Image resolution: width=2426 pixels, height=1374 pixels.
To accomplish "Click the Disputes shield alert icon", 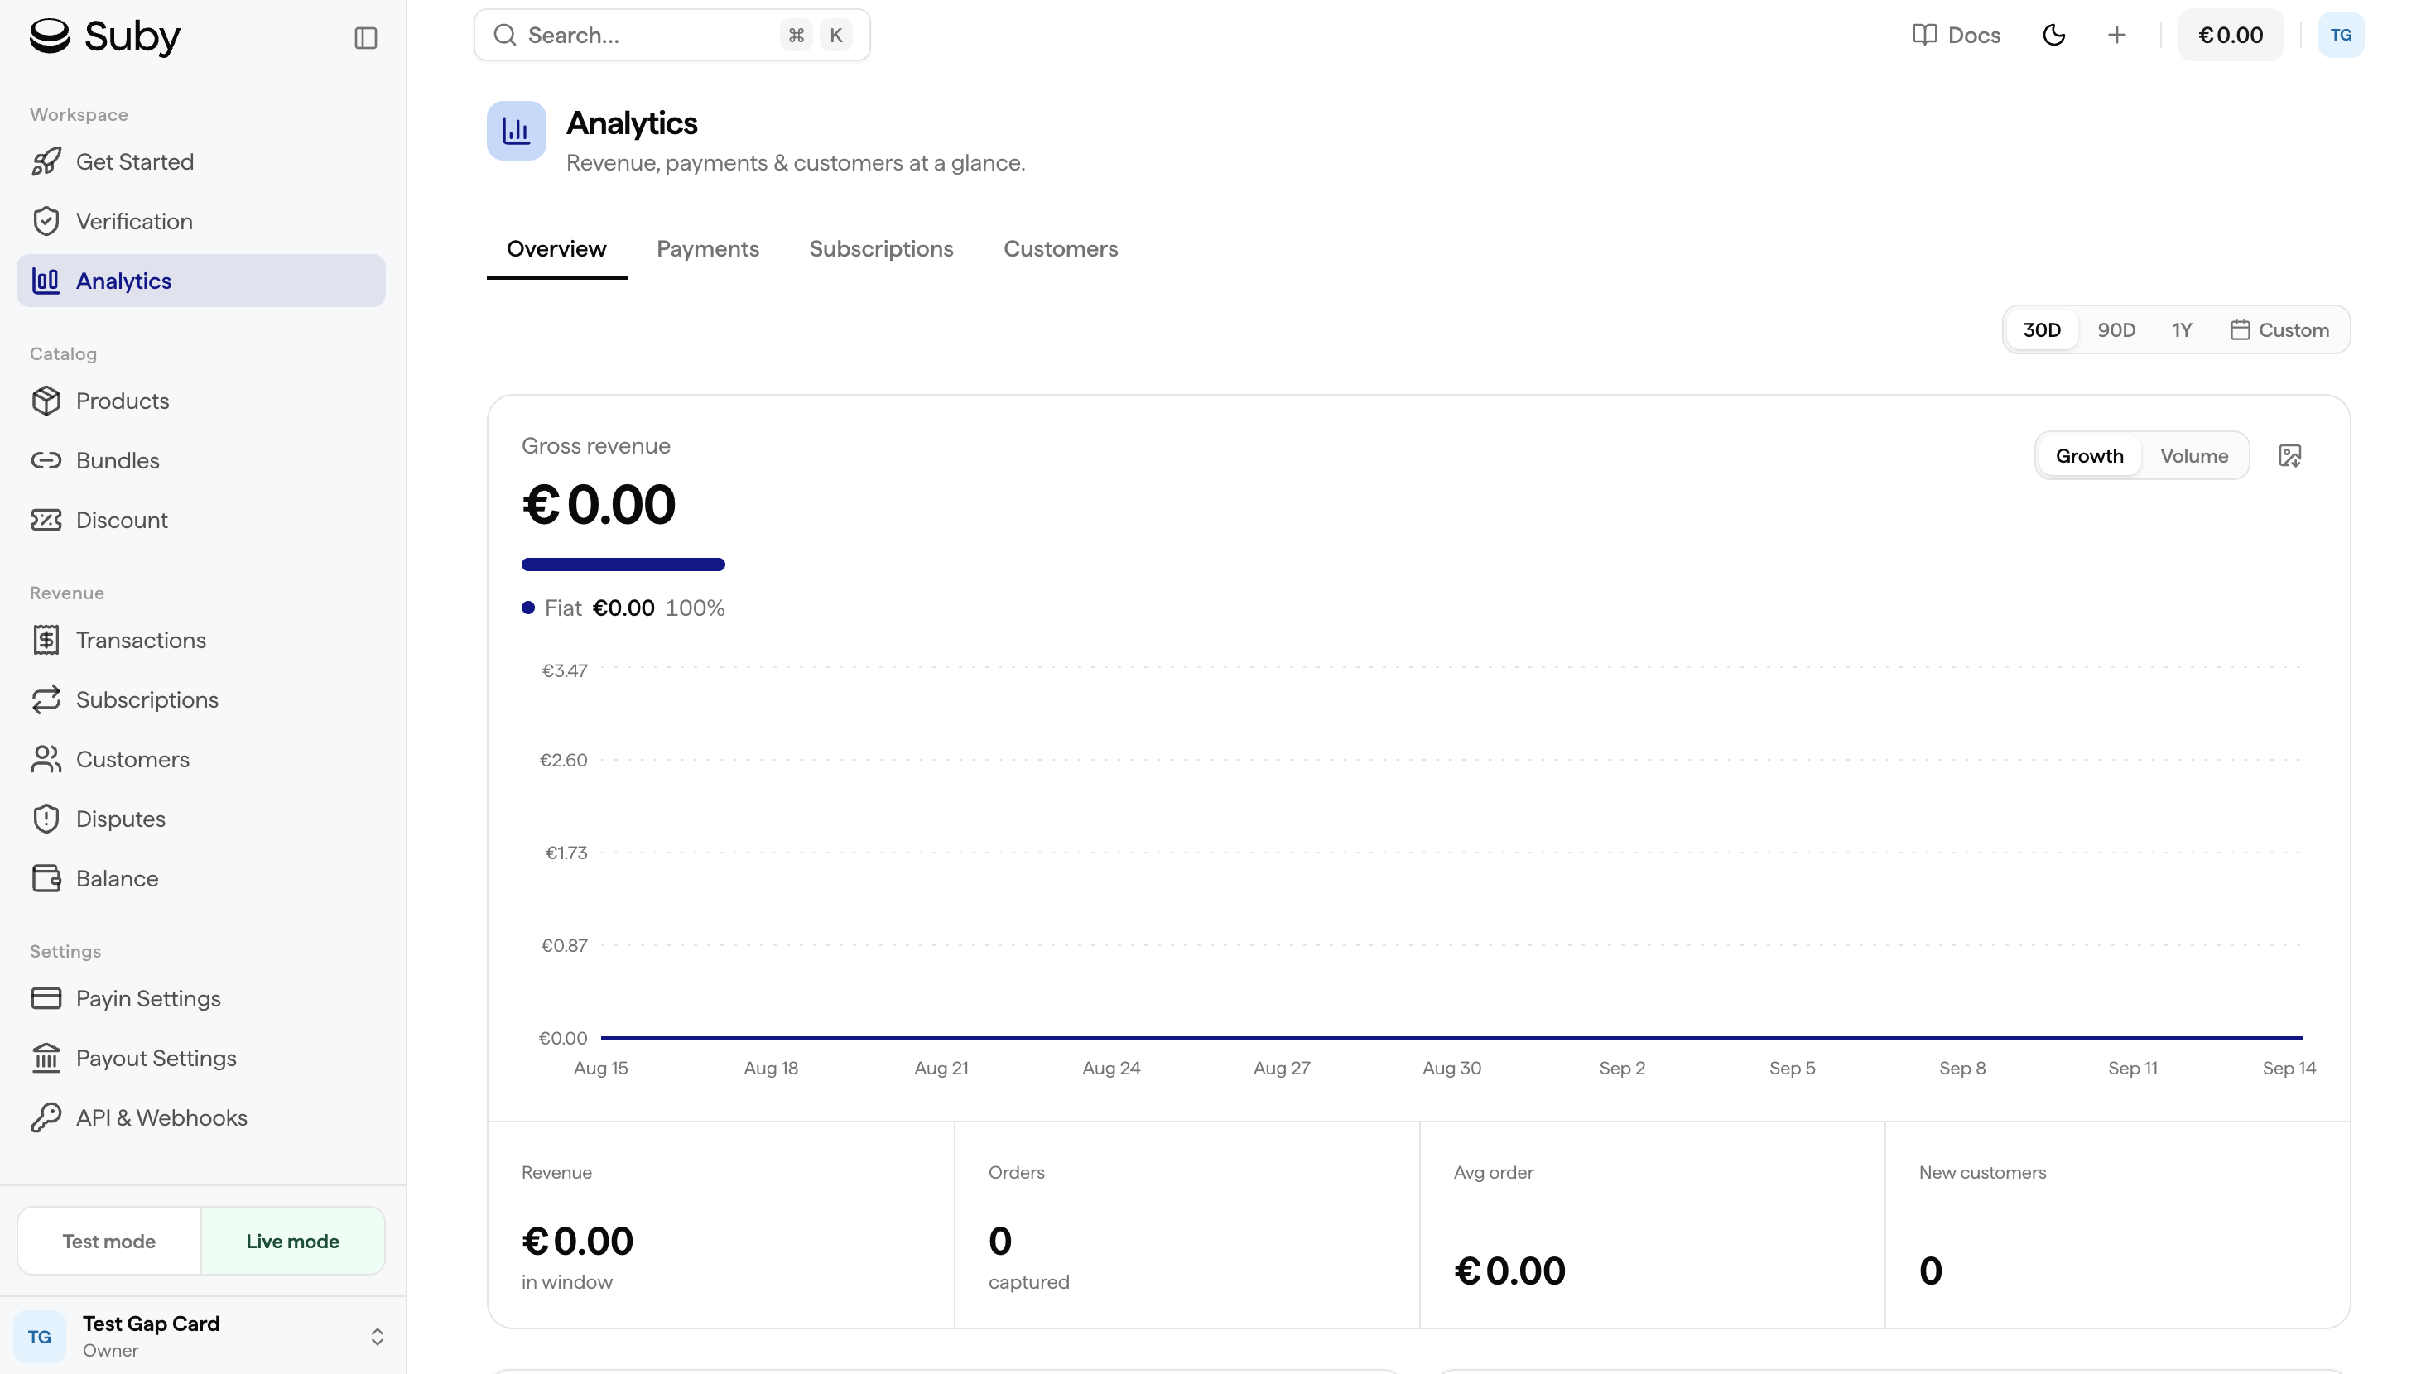I will (x=46, y=819).
